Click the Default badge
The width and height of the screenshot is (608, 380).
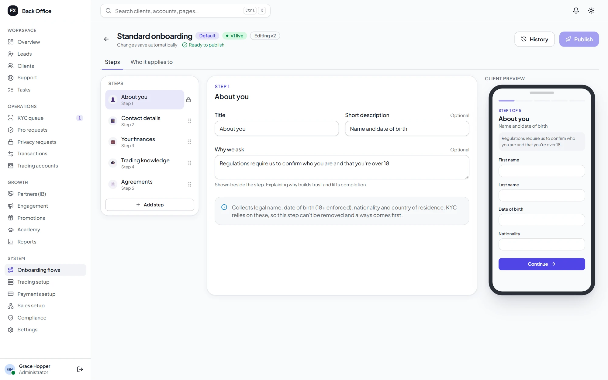point(207,36)
